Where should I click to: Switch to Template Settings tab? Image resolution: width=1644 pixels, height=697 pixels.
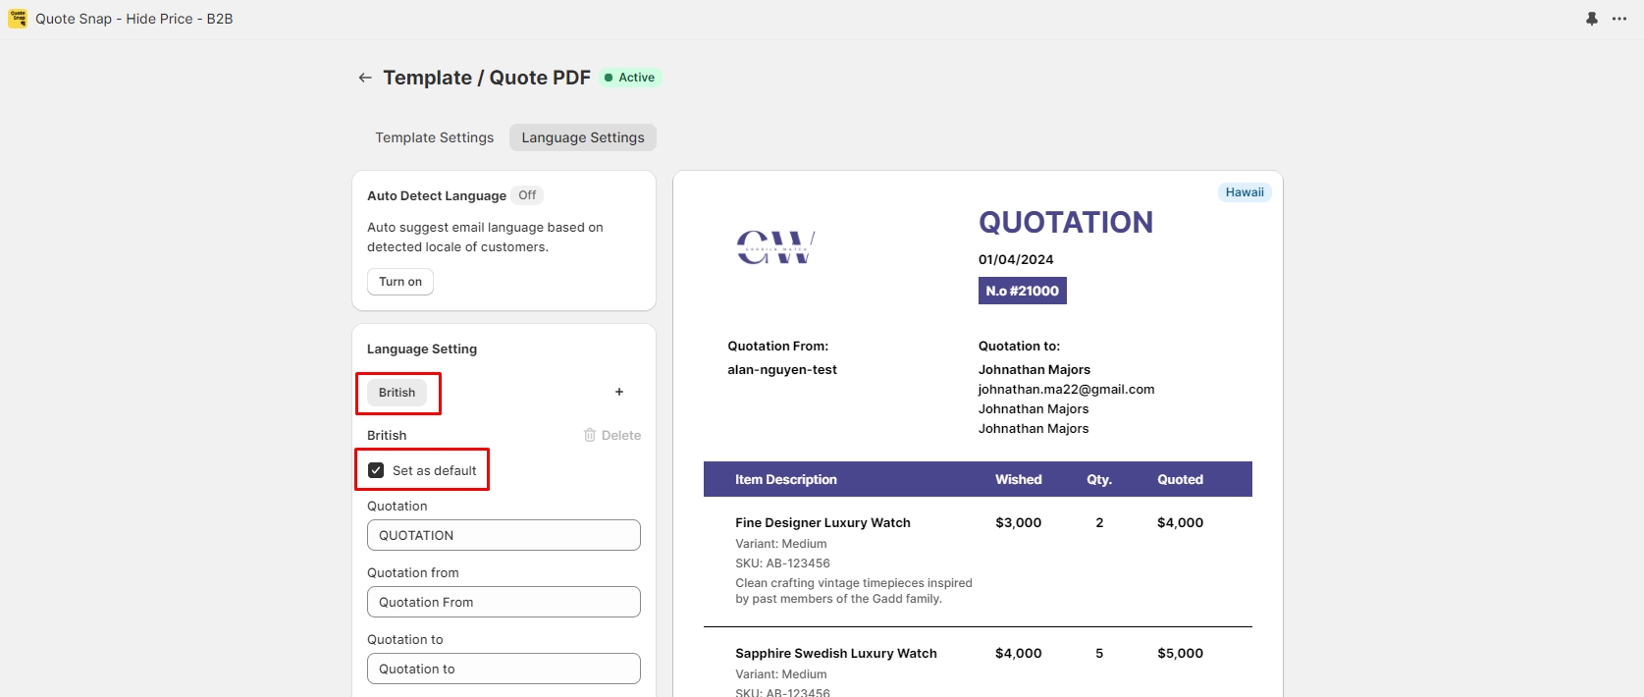coord(434,137)
